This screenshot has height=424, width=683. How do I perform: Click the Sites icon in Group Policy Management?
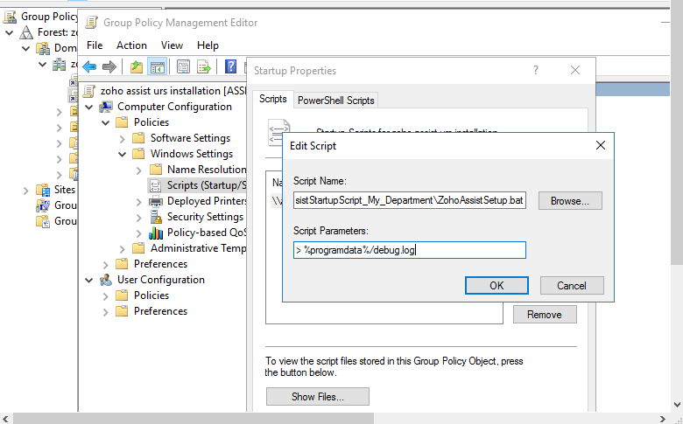coord(43,190)
